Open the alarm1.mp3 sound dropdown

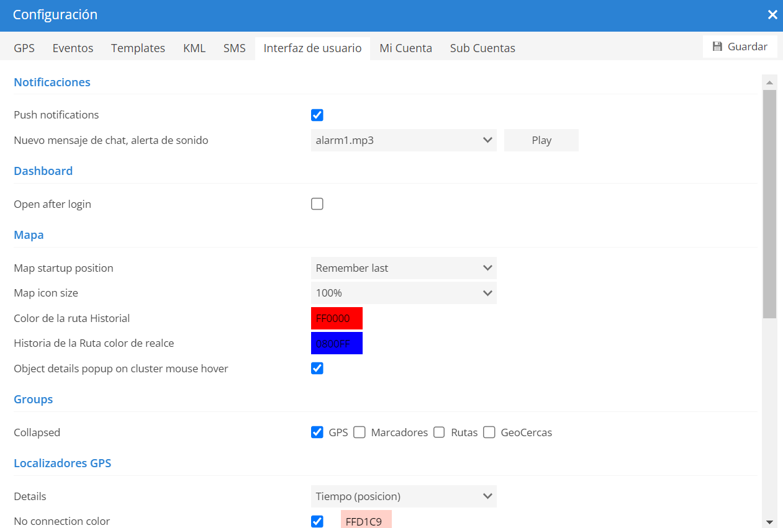(x=404, y=140)
